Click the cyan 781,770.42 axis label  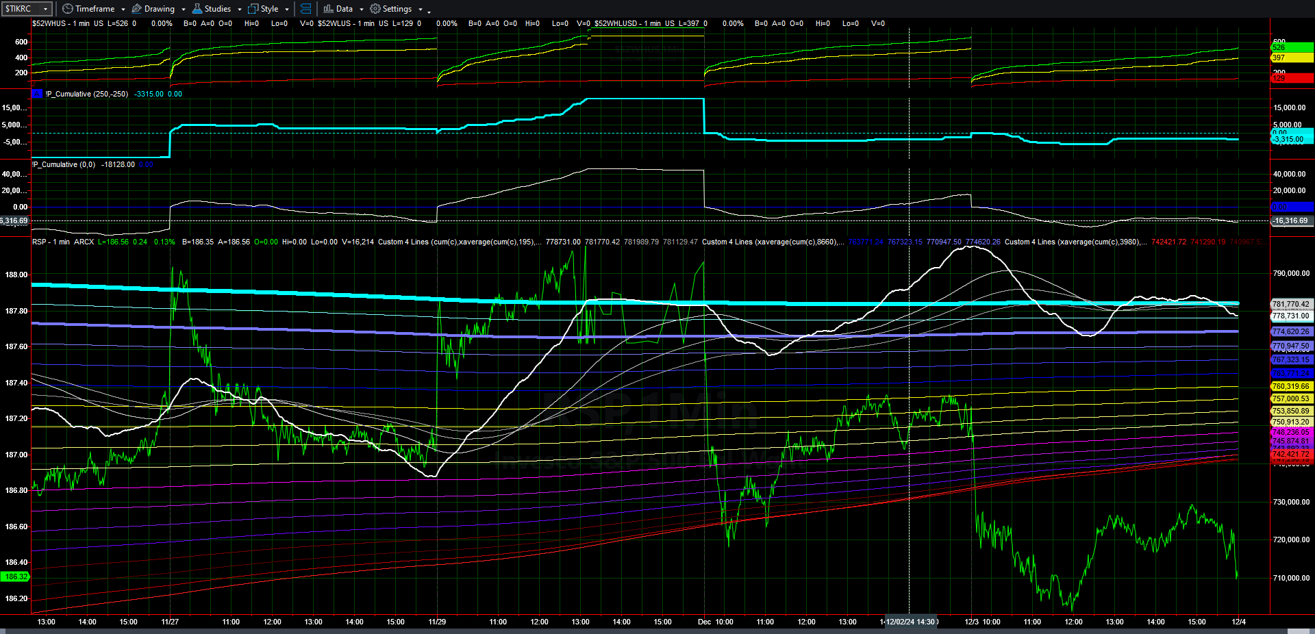pos(1290,304)
